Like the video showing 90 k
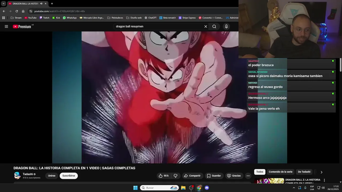This screenshot has width=342, height=192. pos(164,176)
